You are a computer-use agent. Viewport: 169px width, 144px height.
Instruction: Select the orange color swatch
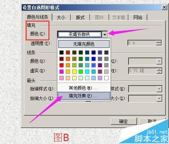[x=68, y=59]
